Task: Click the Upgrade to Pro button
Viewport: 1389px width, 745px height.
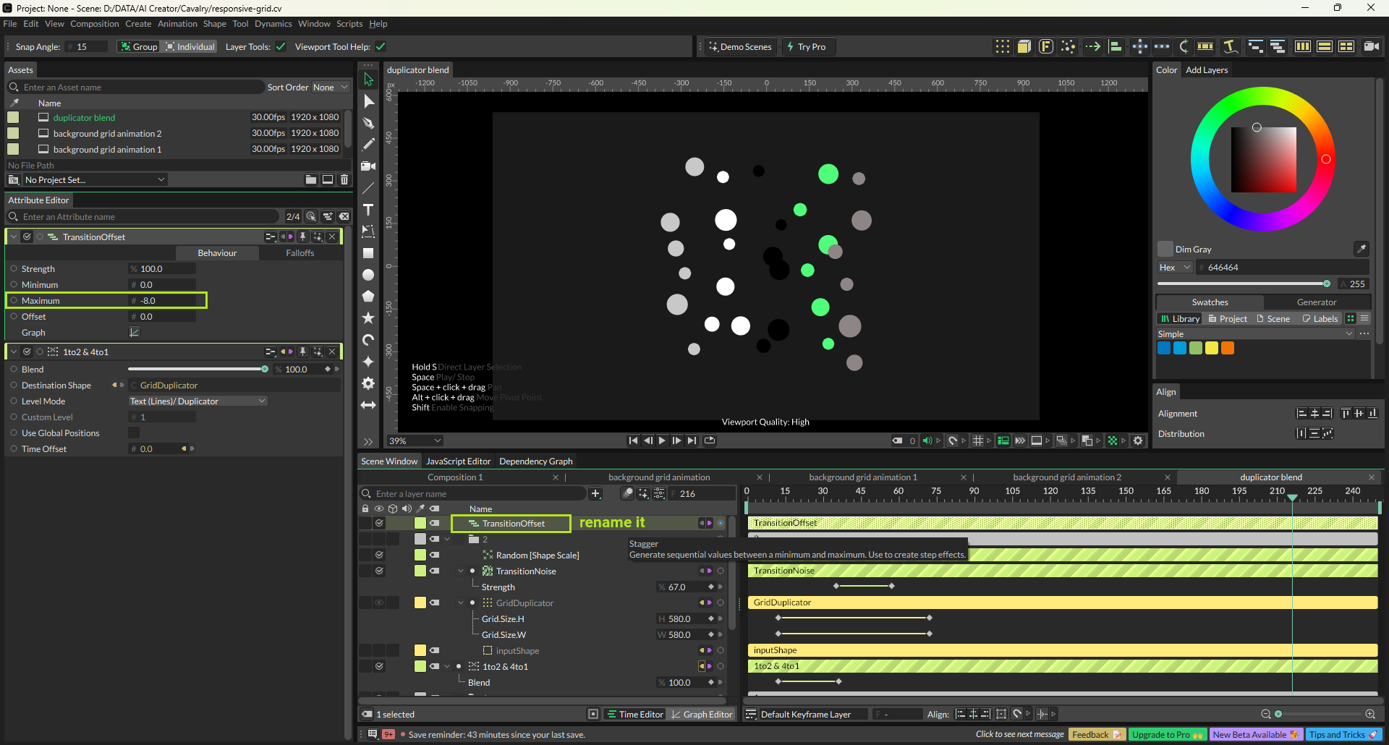Action: [1167, 734]
